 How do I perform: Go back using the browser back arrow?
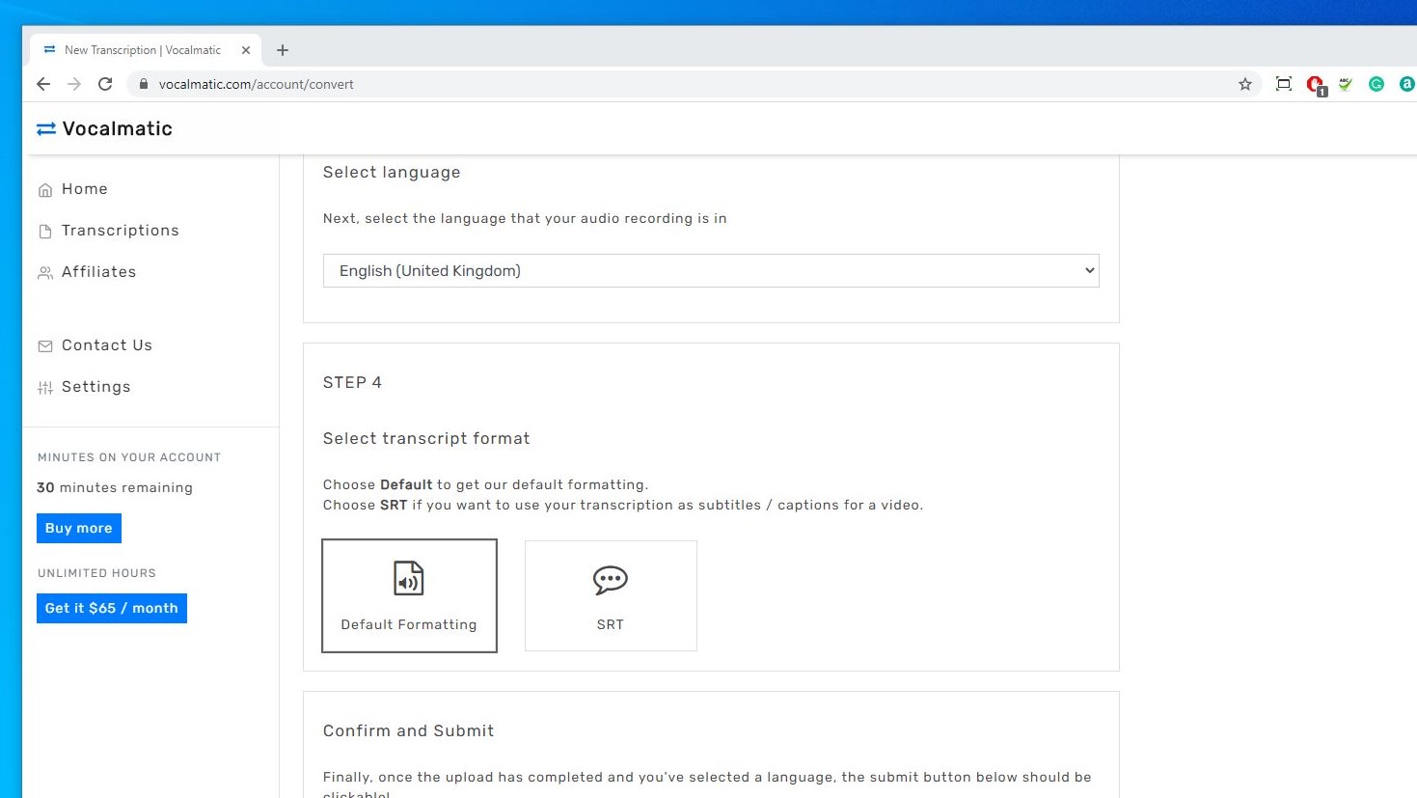43,84
